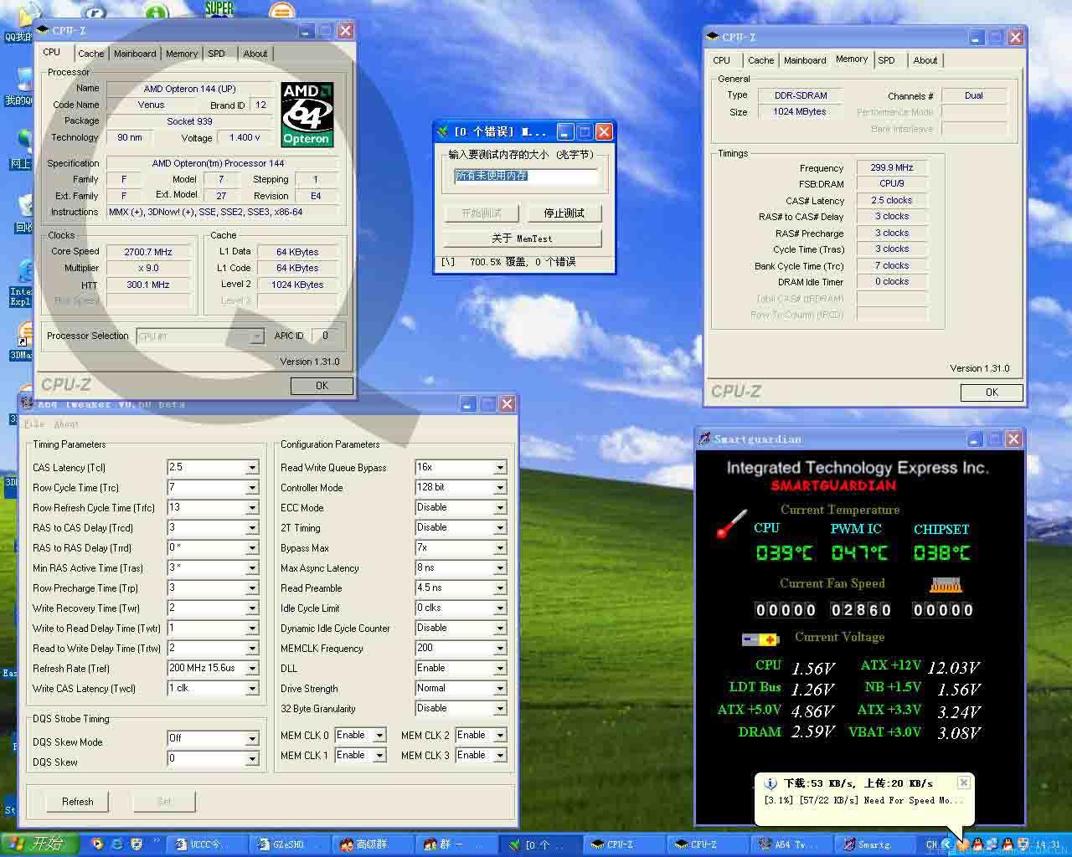1072x857 pixels.
Task: Switch to Memory tab in left CPU-Z window
Action: pos(182,54)
